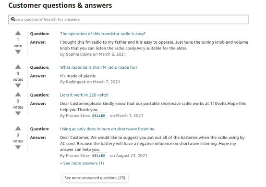
Task: Click the chevron beside See more answers
Action: [x=61, y=163]
